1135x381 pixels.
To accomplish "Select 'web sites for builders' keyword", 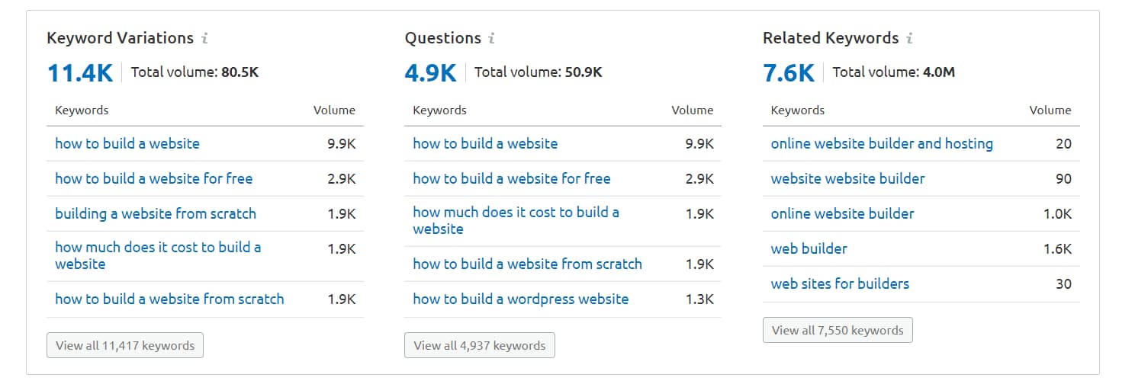I will pyautogui.click(x=840, y=284).
